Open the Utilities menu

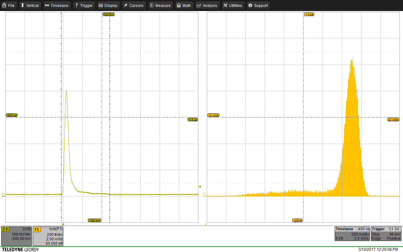tap(233, 5)
